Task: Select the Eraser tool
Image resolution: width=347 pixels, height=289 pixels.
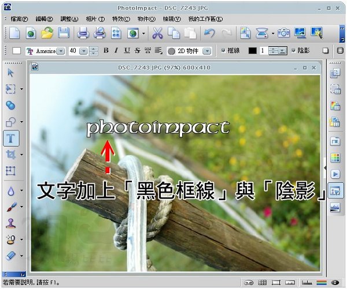Action: pyautogui.click(x=11, y=256)
